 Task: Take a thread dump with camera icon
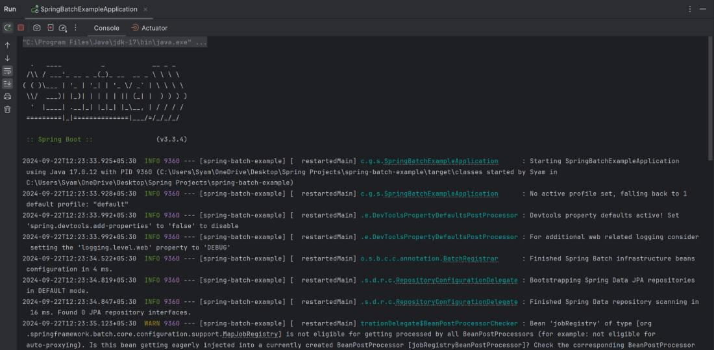point(37,28)
